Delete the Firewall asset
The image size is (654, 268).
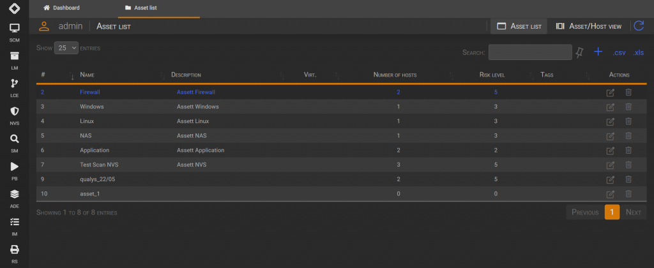coord(628,92)
